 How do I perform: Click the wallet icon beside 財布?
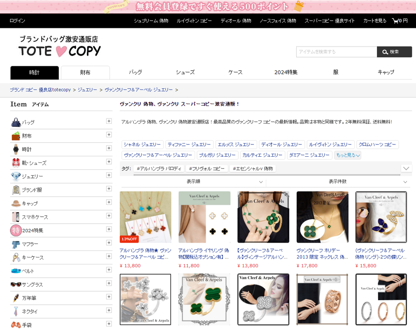click(x=16, y=136)
